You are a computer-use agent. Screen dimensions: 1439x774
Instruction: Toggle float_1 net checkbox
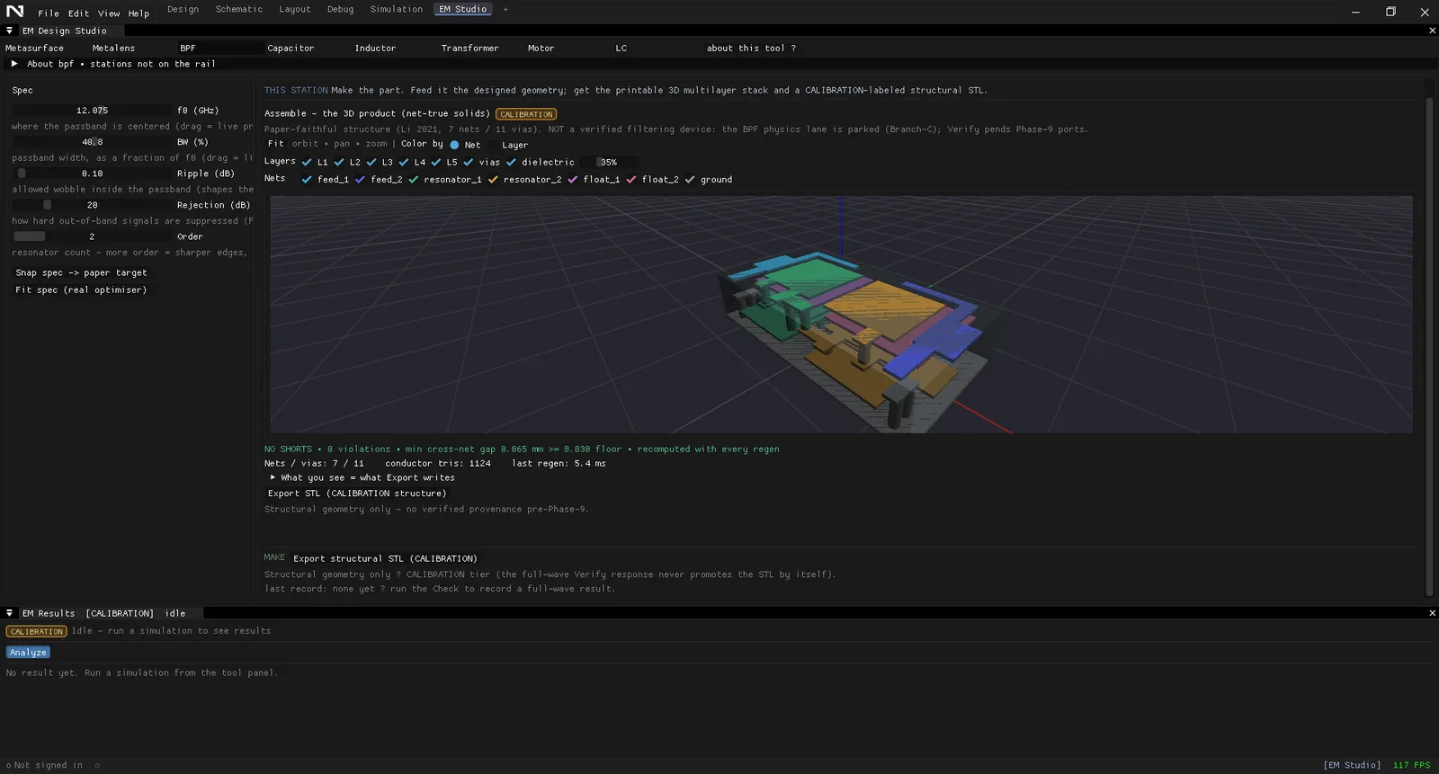573,180
